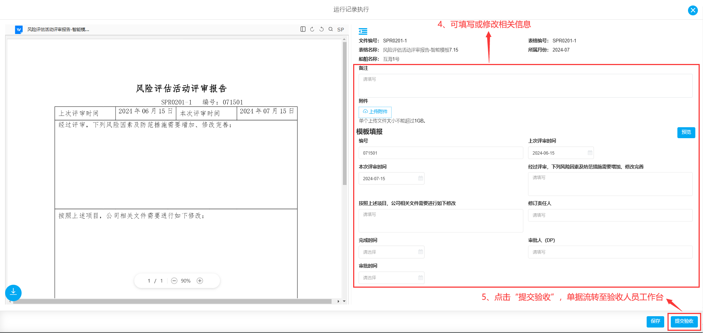Click the 文件编号 value SPR0201-1

395,41
